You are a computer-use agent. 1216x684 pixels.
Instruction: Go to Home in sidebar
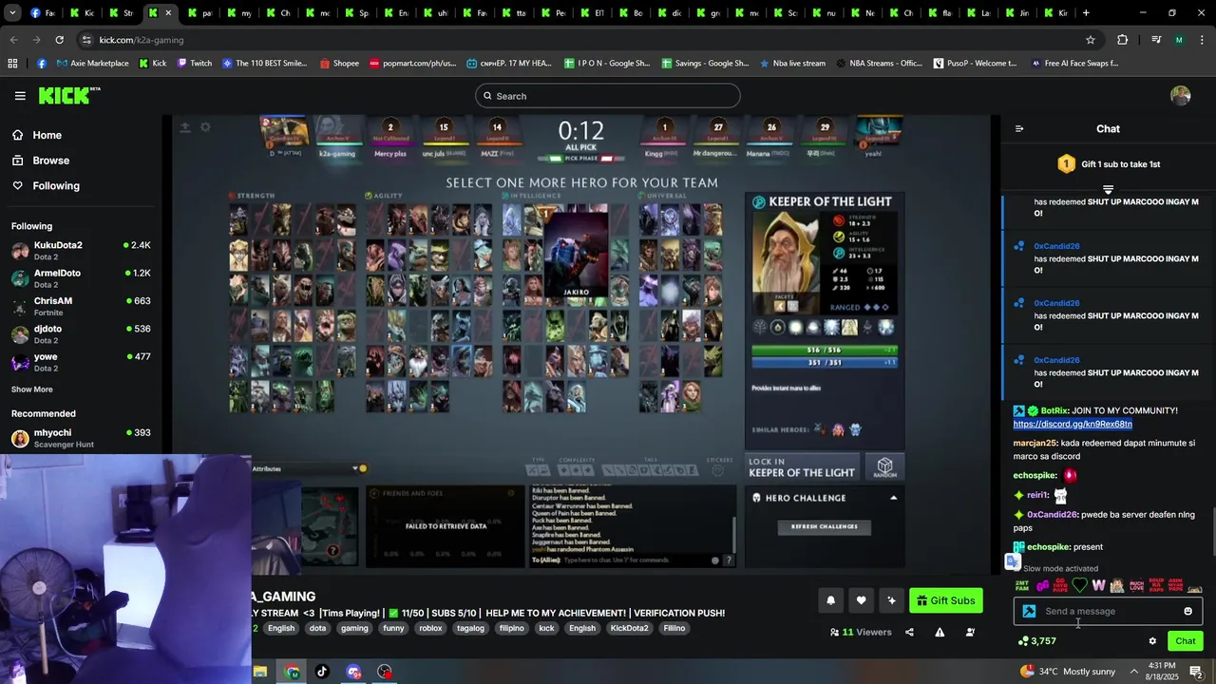coord(37,135)
